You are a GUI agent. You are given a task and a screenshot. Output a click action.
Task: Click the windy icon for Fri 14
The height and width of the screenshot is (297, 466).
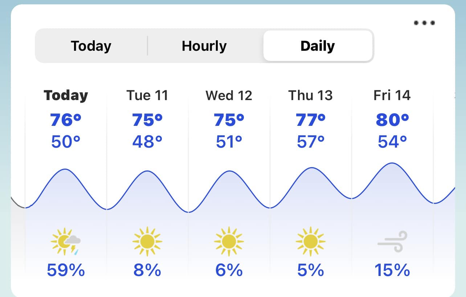(x=392, y=242)
